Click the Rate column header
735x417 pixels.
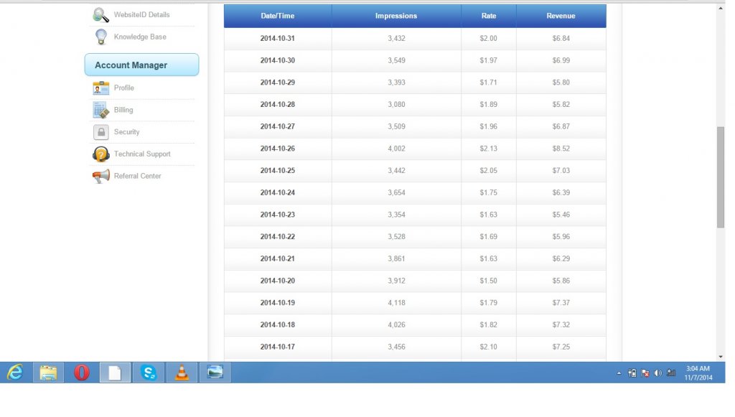tap(488, 16)
